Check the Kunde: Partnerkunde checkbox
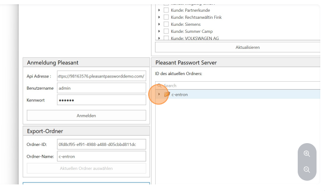 [166, 10]
